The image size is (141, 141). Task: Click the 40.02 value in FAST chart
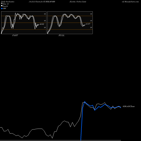[42, 24]
